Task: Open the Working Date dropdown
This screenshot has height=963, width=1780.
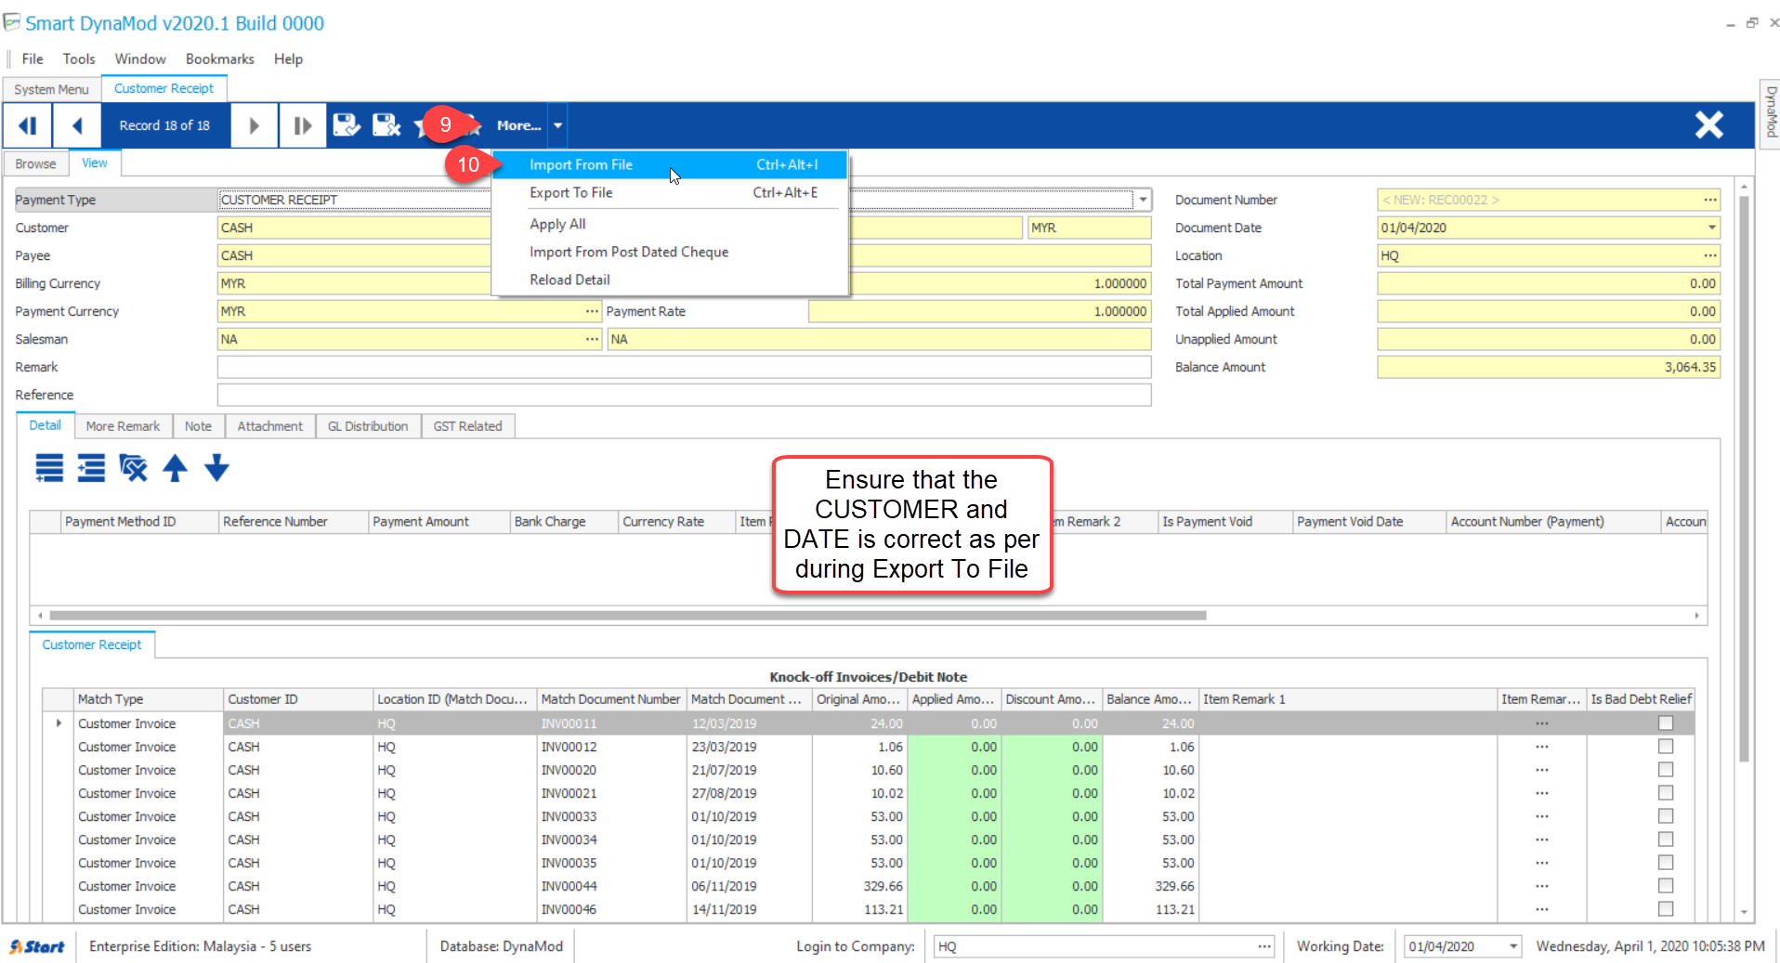Action: click(1513, 946)
